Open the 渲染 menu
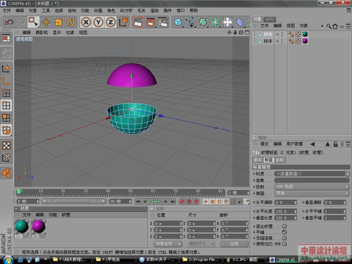The image size is (352, 264). coord(154,11)
